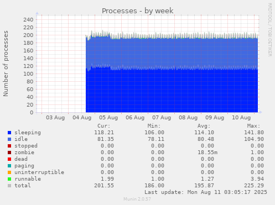The height and width of the screenshot is (205, 275).
Task: Click the total legend color swatch
Action: pos(9,186)
